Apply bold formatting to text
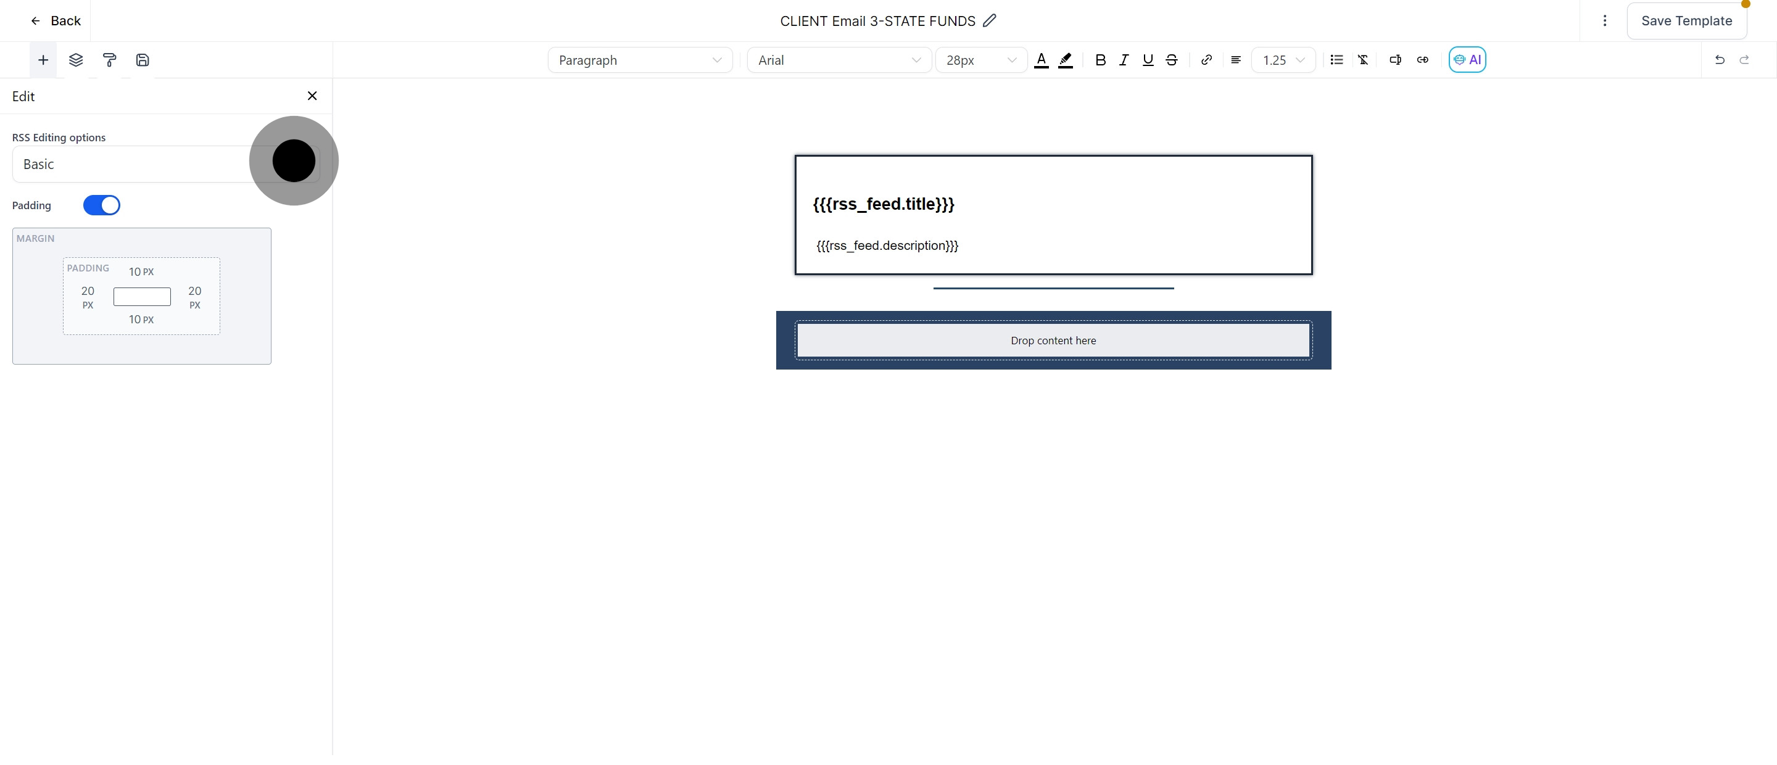 click(x=1100, y=60)
